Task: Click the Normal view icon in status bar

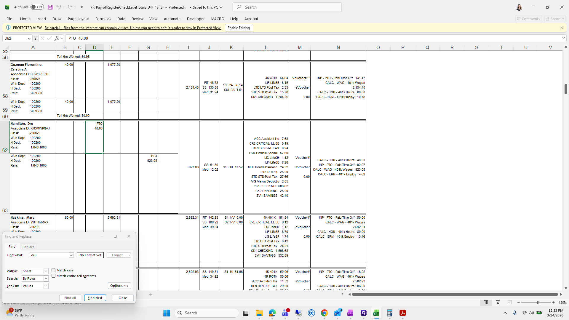Action: 486,303
